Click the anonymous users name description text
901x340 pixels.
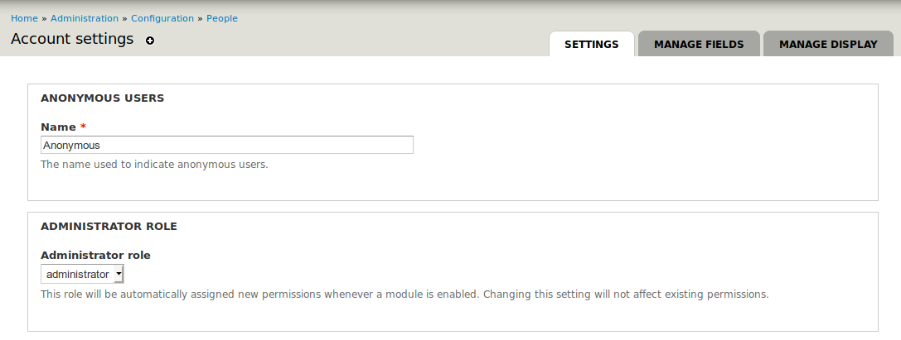click(154, 165)
